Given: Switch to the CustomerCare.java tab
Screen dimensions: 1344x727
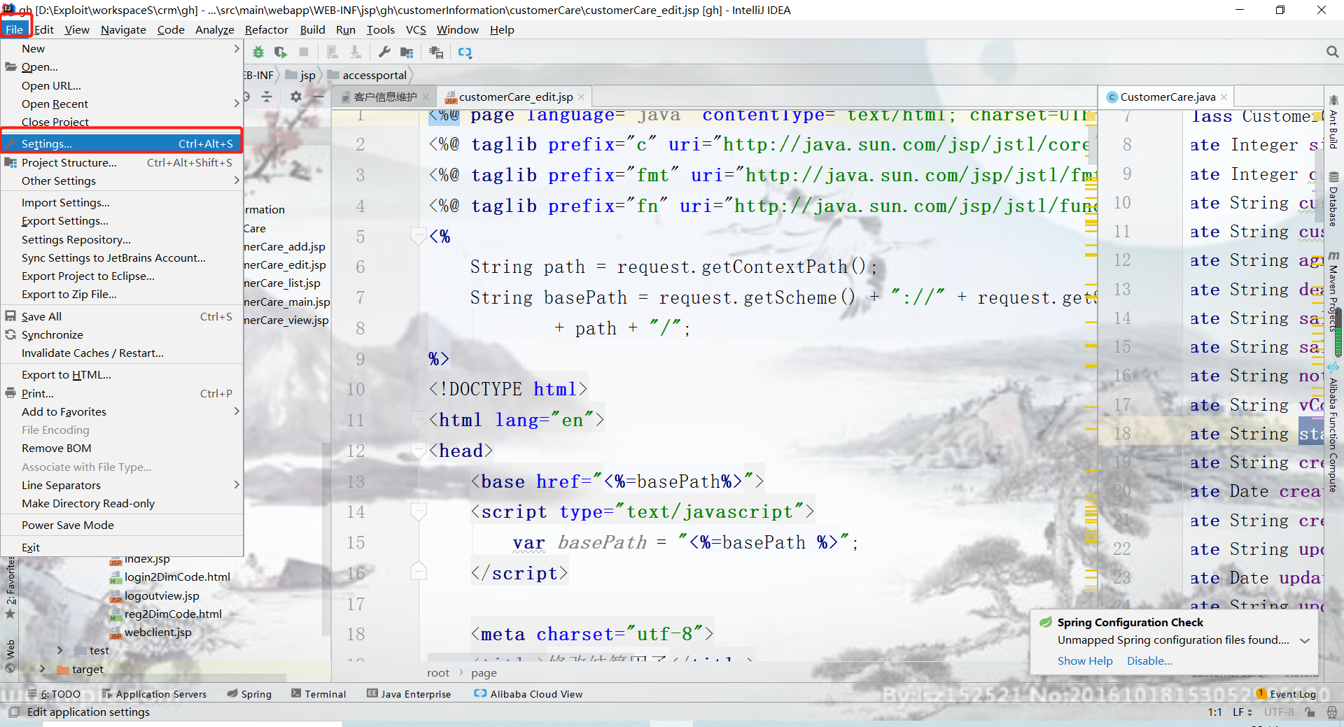Looking at the screenshot, I should [x=1168, y=97].
